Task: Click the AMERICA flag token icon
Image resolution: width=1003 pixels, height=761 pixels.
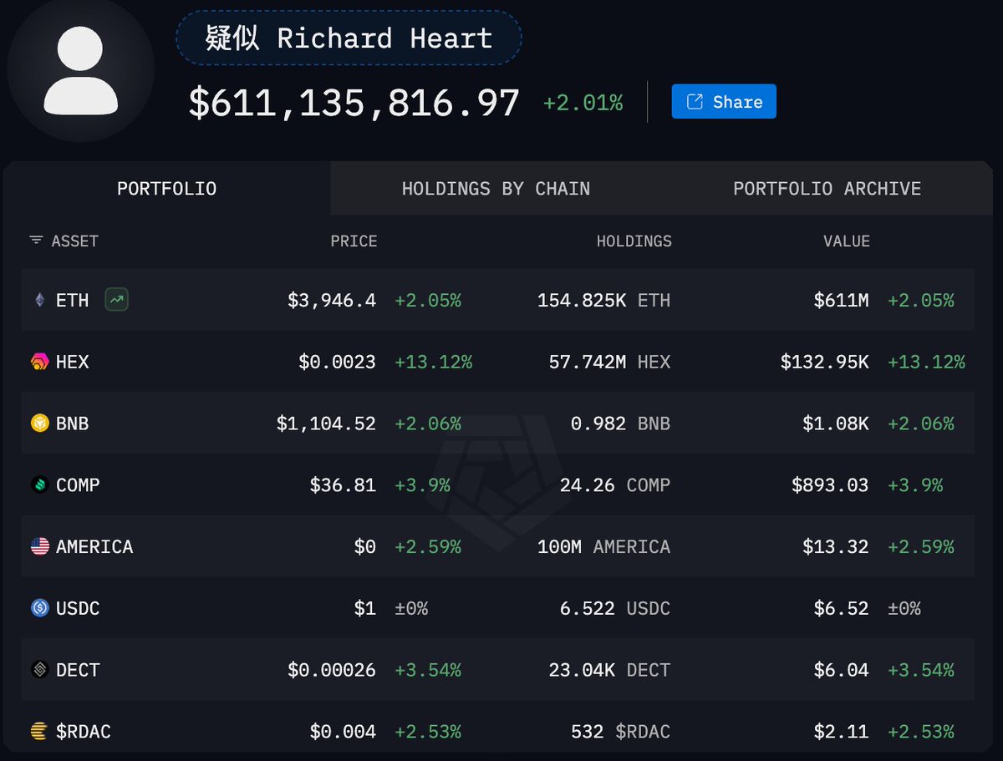Action: point(39,546)
